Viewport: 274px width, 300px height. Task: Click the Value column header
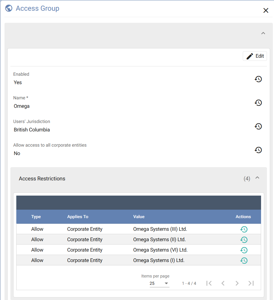pos(139,217)
